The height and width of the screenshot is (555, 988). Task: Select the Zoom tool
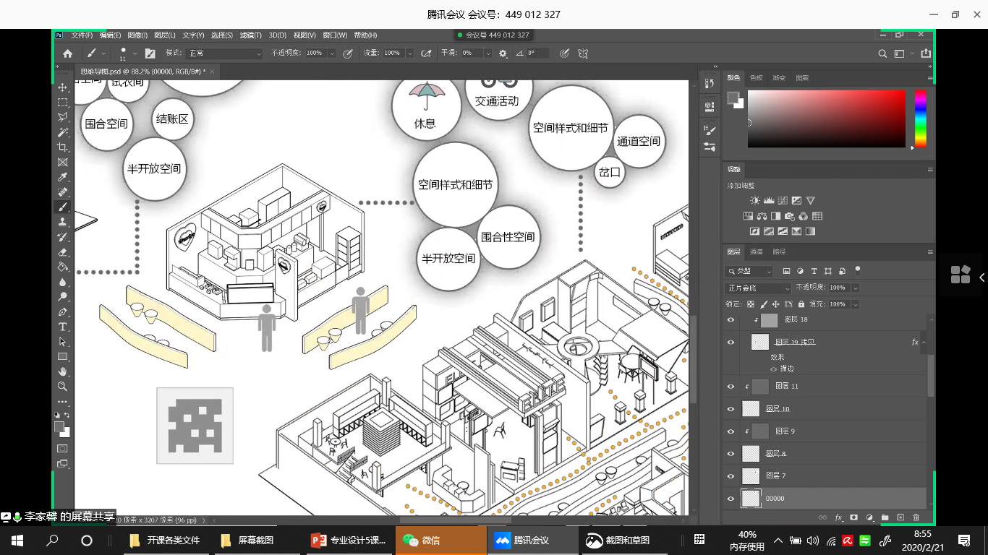pos(63,387)
